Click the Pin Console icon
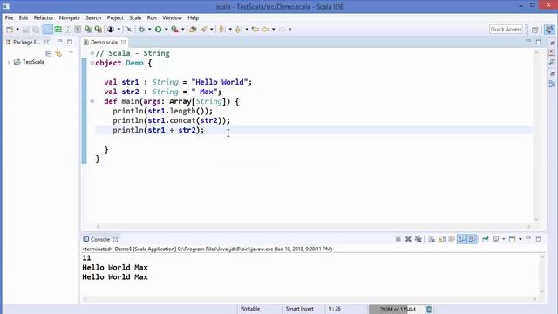 pos(486,239)
